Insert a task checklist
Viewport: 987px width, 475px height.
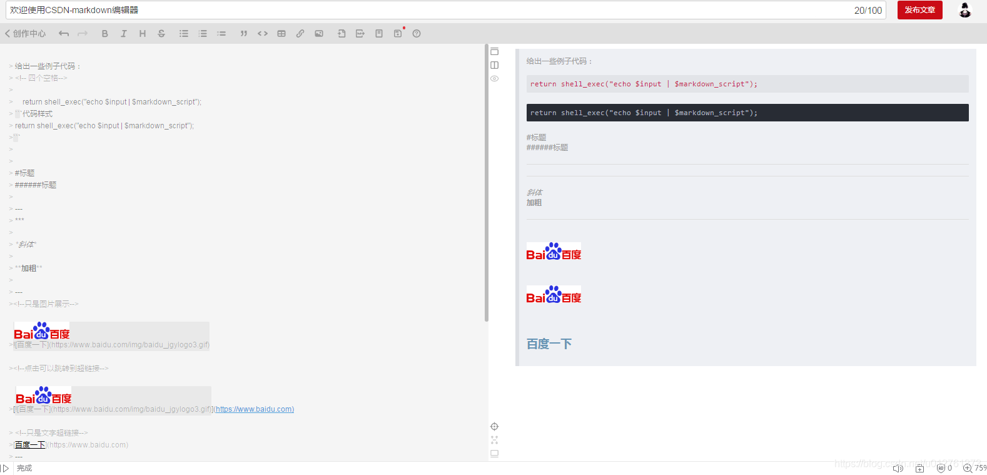coord(221,34)
